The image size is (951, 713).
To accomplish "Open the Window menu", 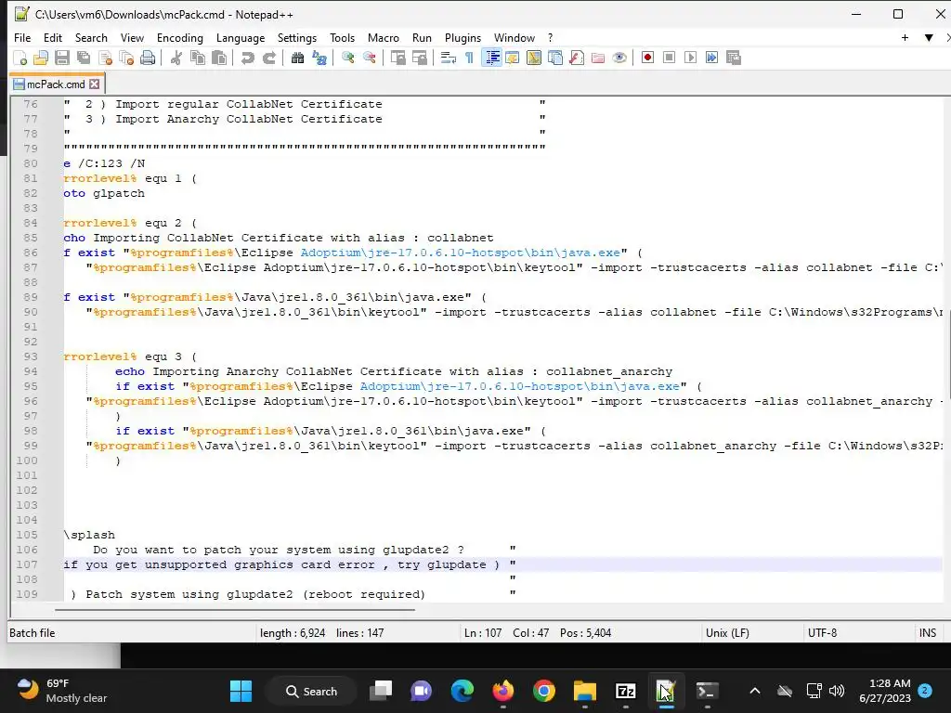I will coord(515,37).
